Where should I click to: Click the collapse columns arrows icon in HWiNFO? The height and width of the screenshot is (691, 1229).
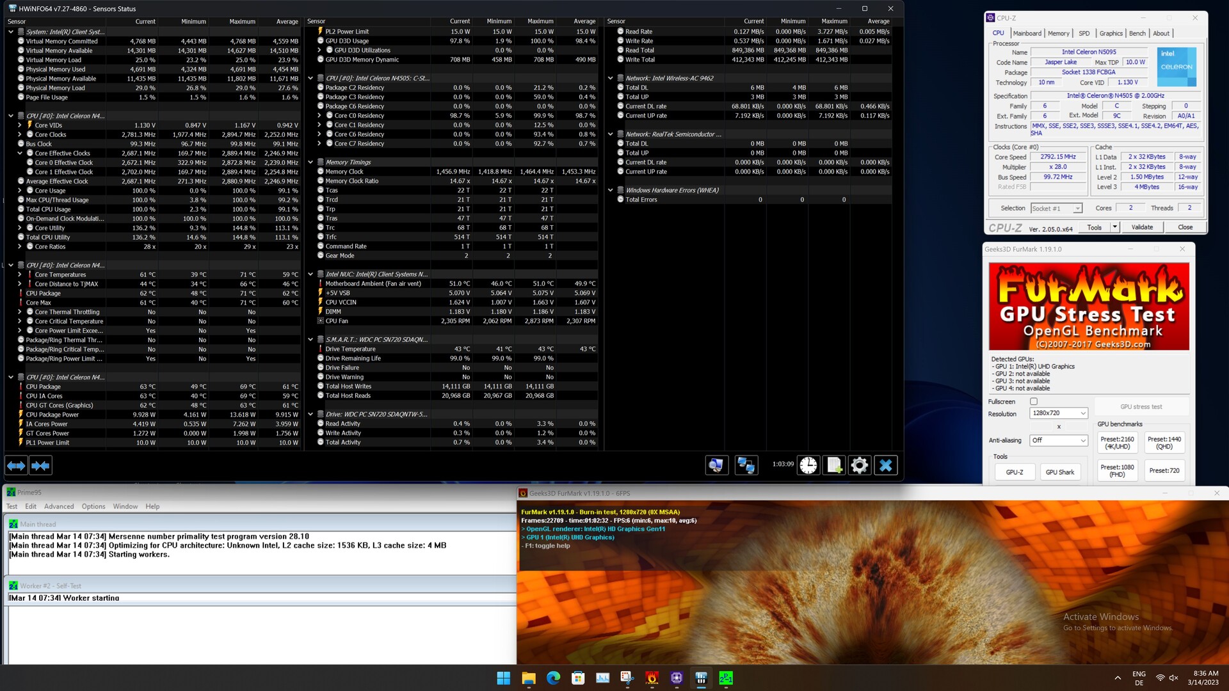click(x=40, y=466)
